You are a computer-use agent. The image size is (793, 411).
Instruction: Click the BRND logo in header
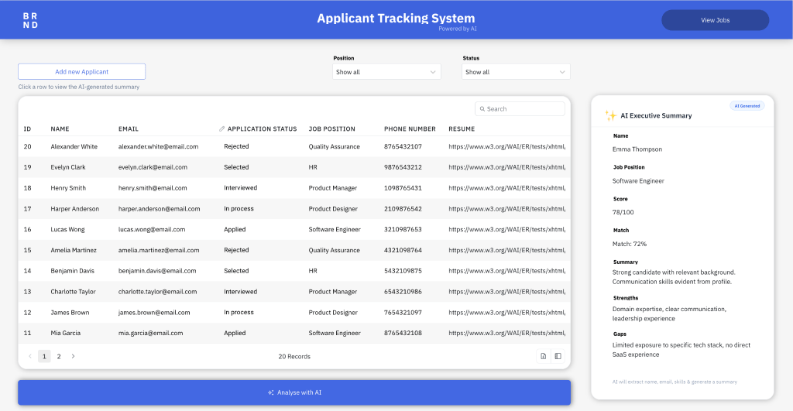tap(30, 20)
